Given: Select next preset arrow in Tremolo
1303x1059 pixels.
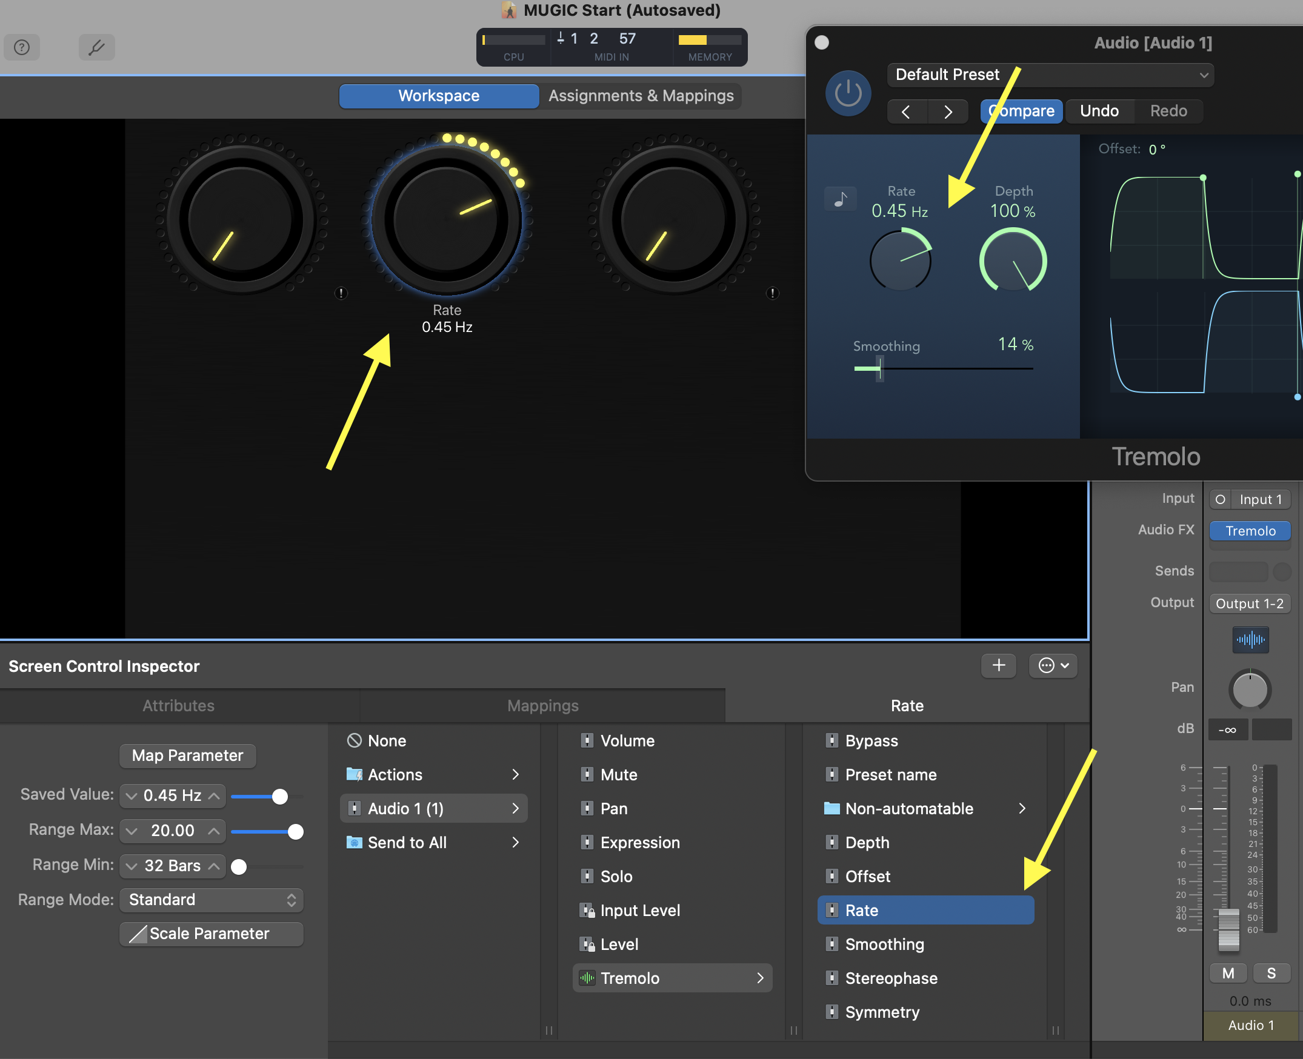Looking at the screenshot, I should 947,111.
